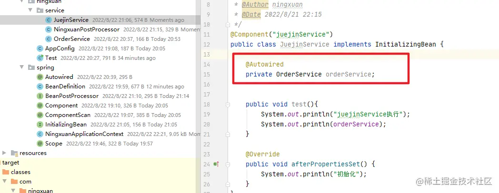Click the AppConfig class icon
The width and height of the screenshot is (499, 193).
(x=40, y=48)
